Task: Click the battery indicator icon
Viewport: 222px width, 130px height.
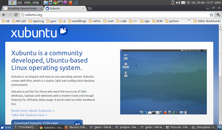Action: (173, 2)
